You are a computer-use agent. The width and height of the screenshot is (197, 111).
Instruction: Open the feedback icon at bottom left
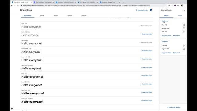[12, 109]
